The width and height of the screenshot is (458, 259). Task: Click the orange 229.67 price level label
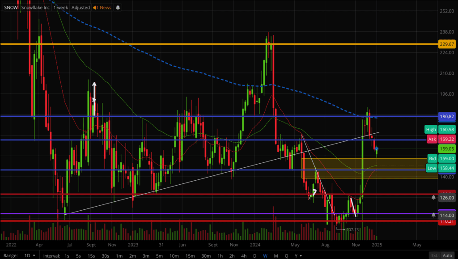(447, 44)
